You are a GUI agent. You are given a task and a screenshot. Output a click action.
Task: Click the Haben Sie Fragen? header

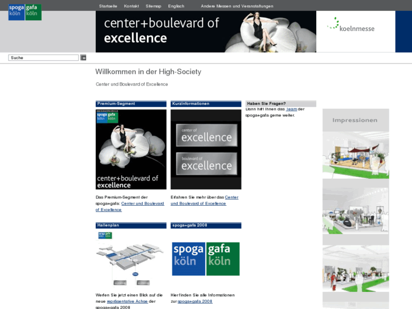(281, 104)
